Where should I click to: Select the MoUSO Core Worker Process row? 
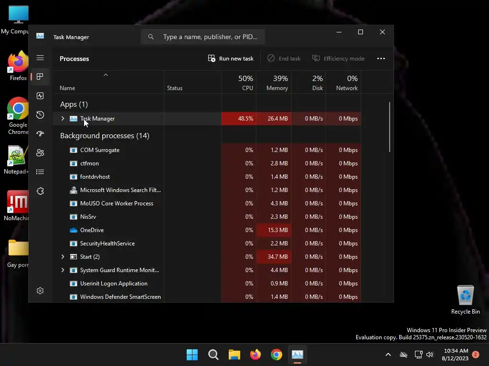[206, 203]
